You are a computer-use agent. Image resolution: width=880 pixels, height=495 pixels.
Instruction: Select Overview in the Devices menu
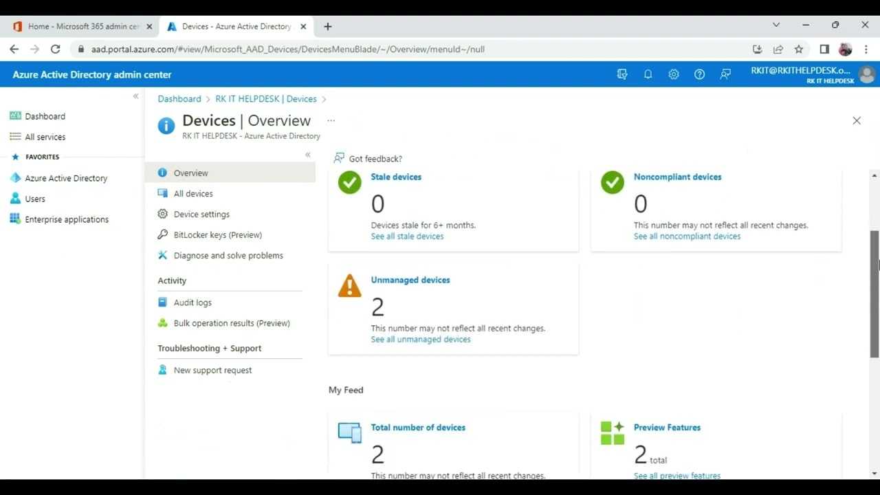(230, 173)
